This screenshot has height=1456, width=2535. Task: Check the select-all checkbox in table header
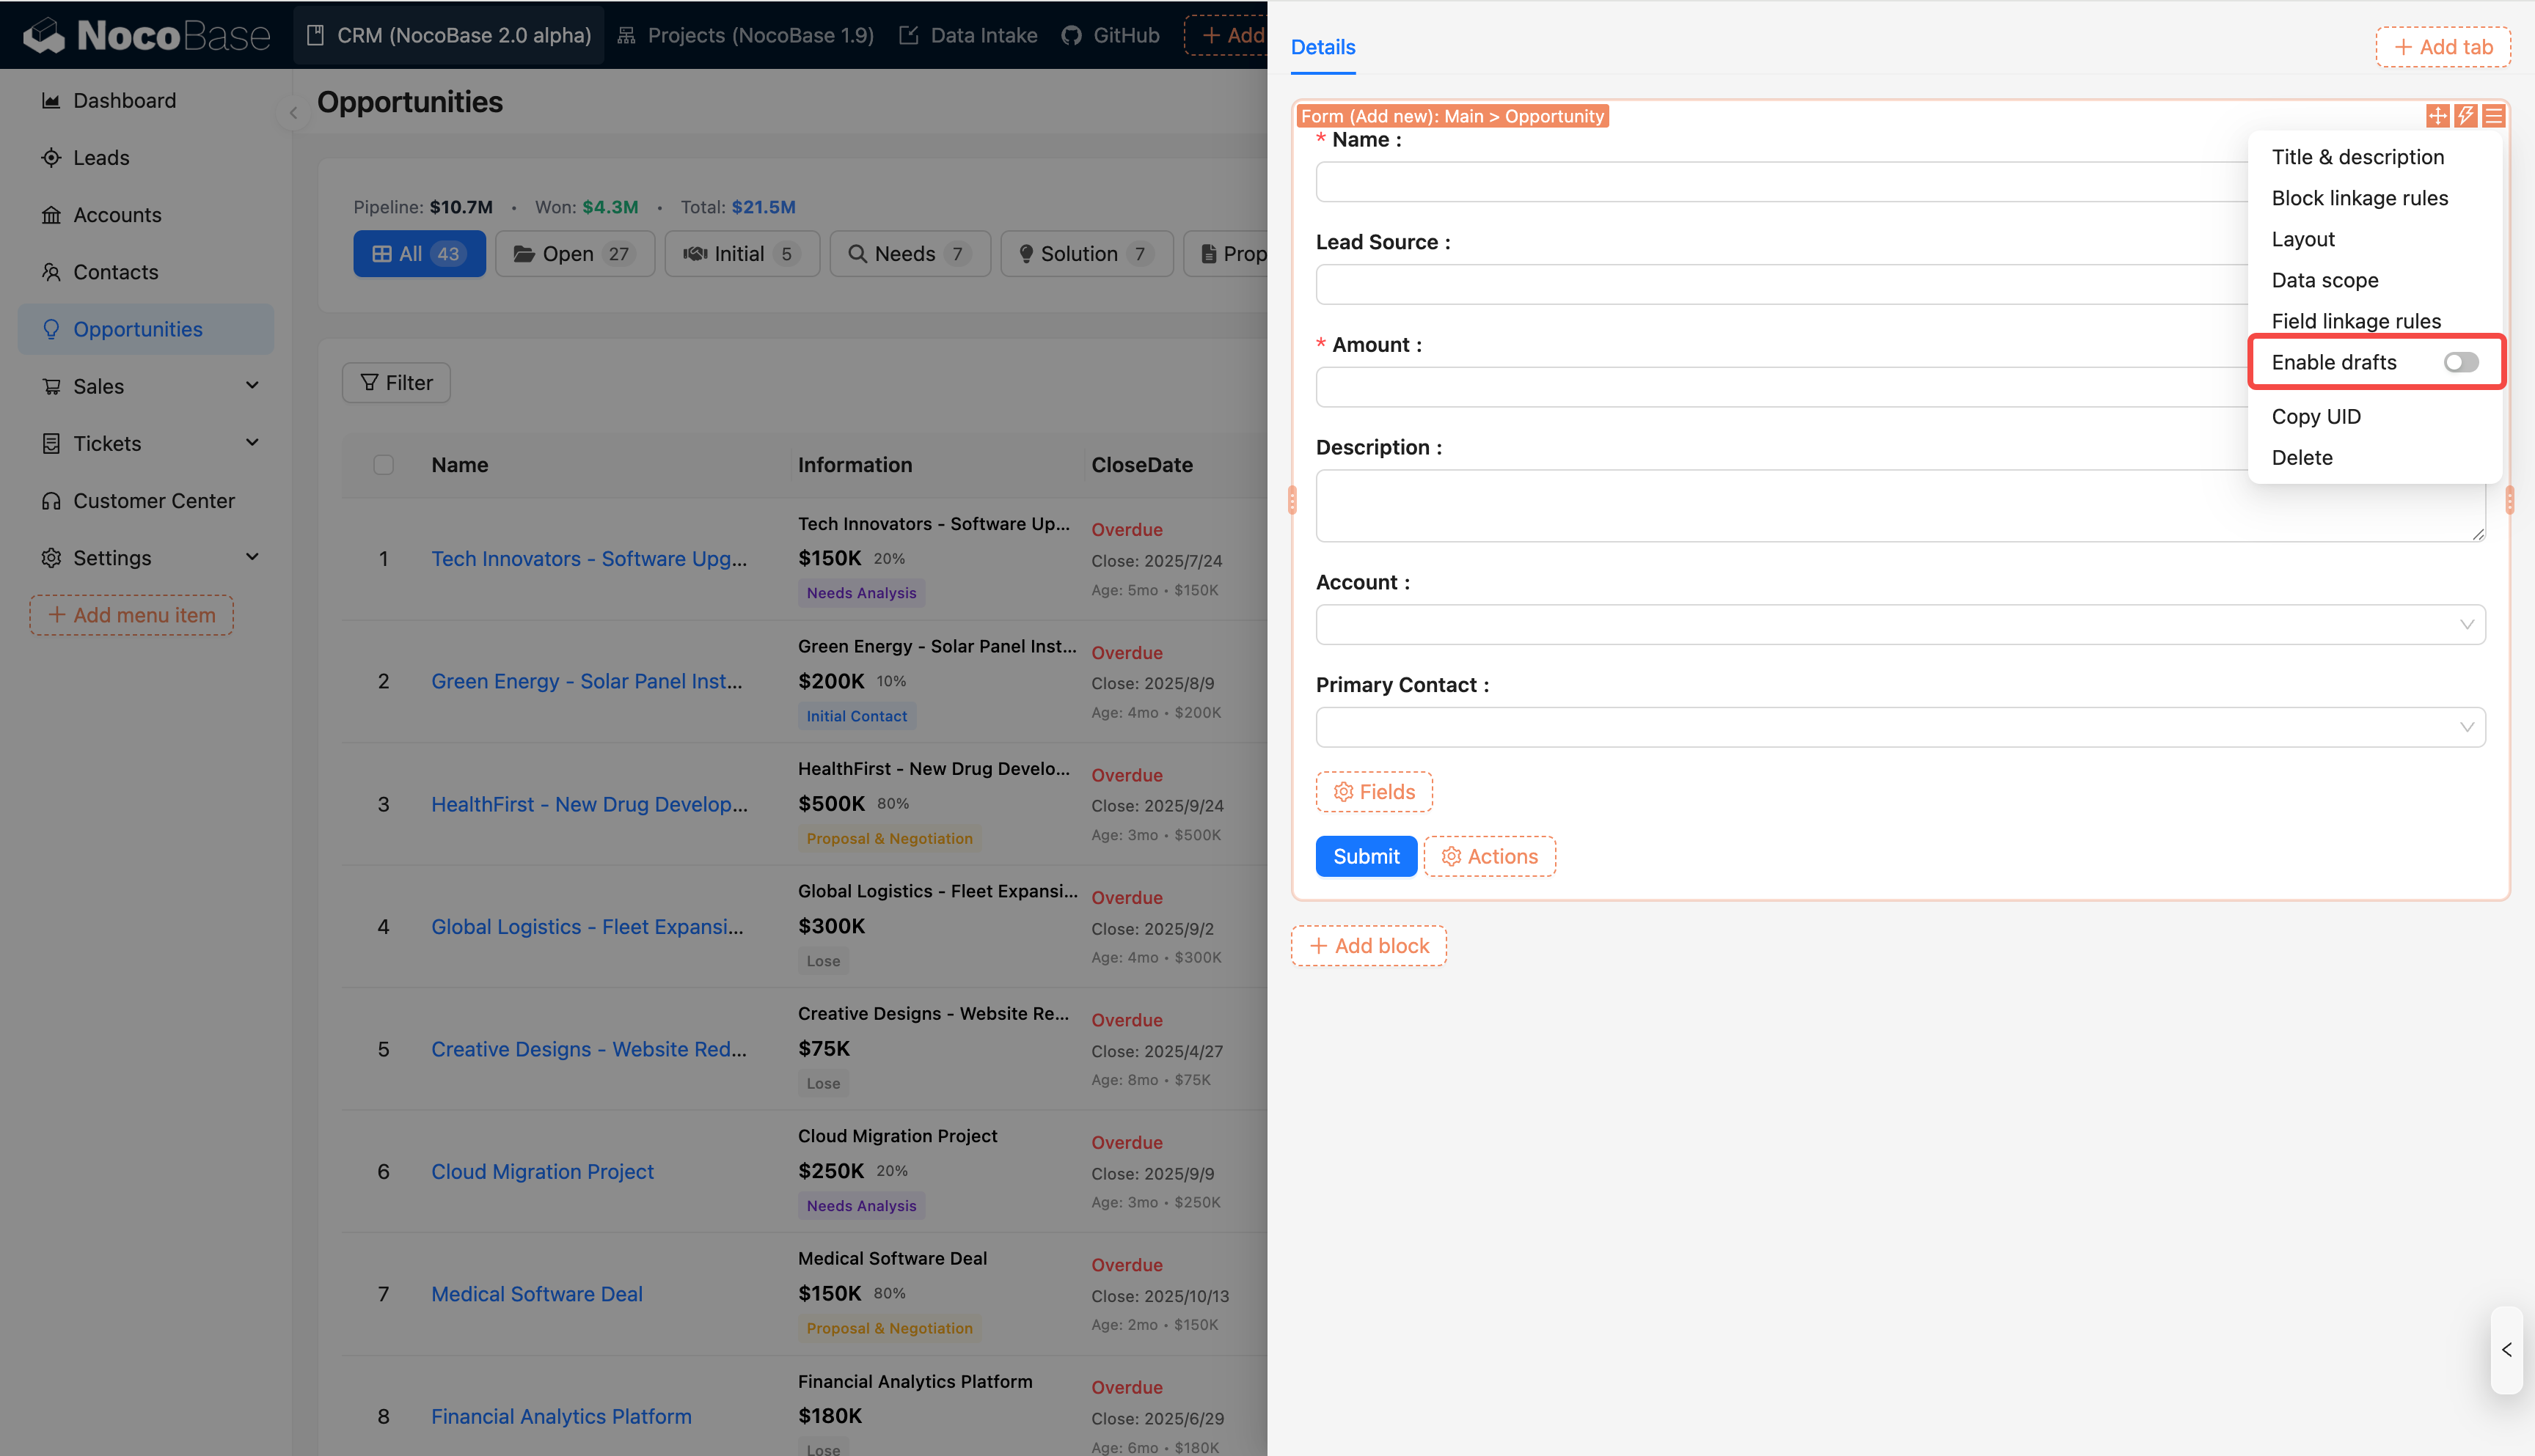tap(383, 465)
